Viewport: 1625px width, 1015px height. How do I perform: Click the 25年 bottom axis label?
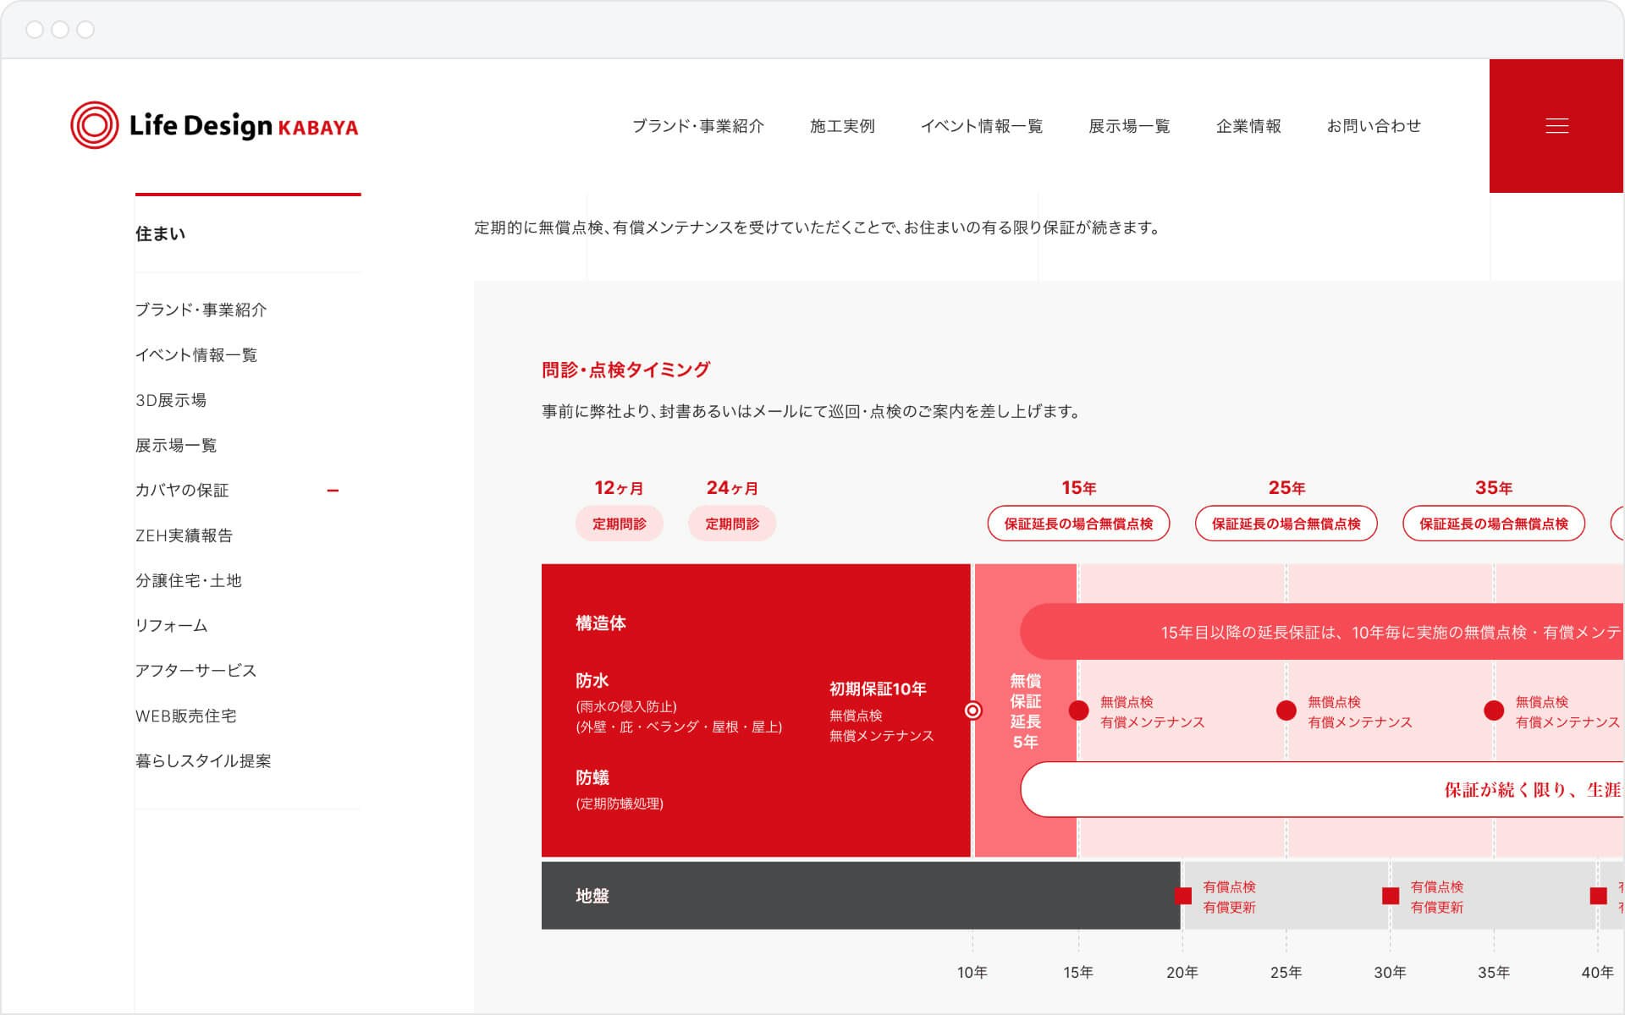pos(1286,973)
